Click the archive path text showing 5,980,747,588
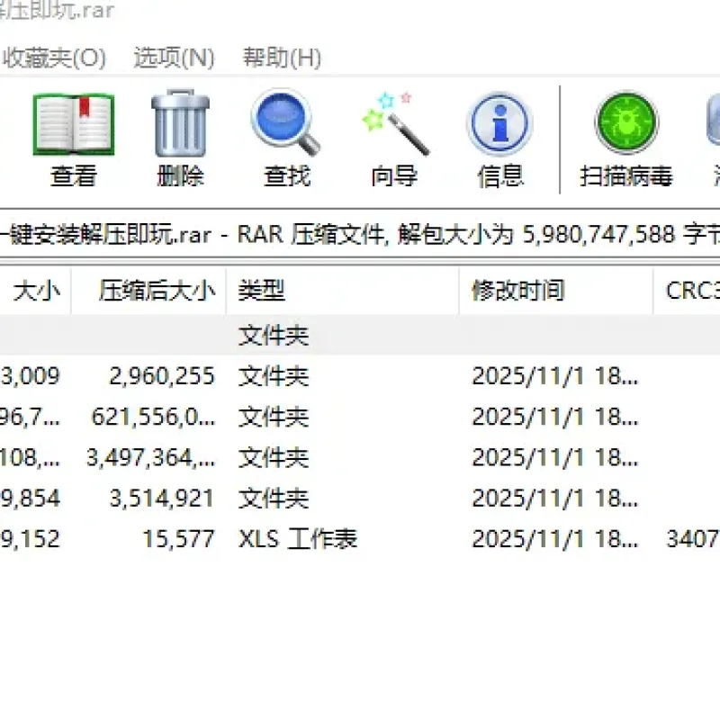This screenshot has width=720, height=720. pos(360,235)
